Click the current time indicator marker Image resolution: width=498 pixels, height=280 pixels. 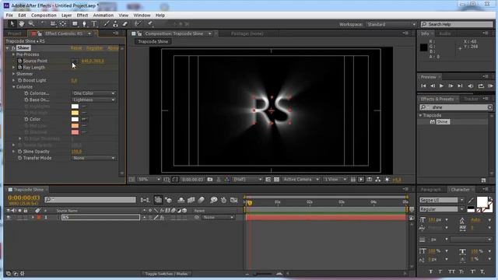pyautogui.click(x=250, y=202)
